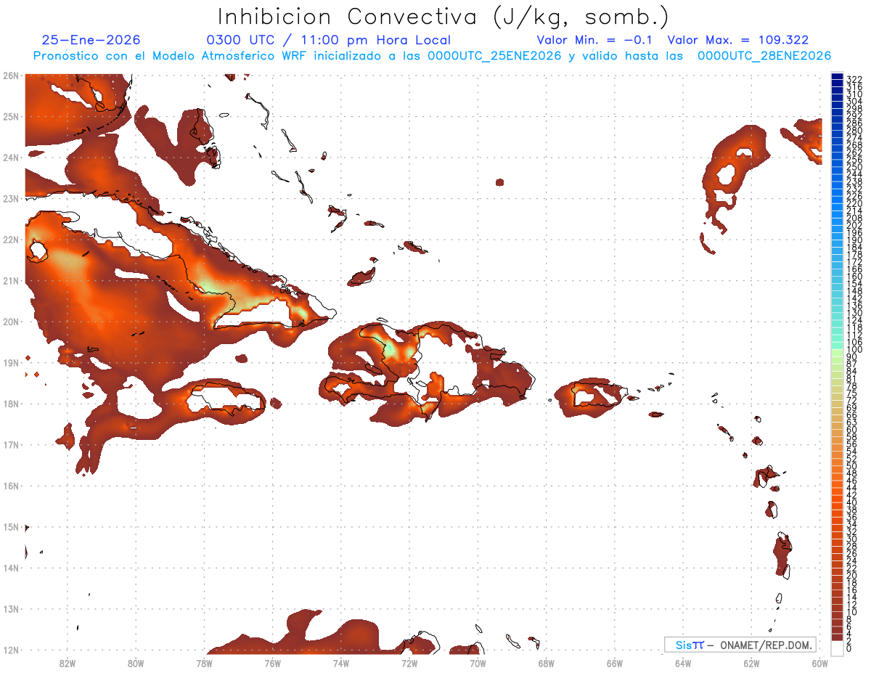Screen dimensions: 871x673
Task: Click latitude label '24N'
Action: click(x=11, y=158)
